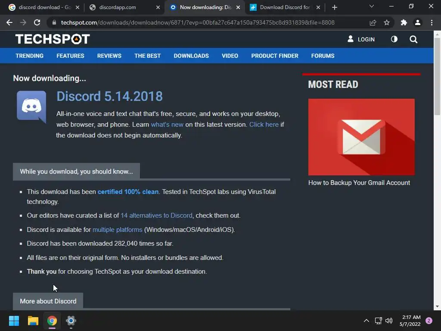
Task: Click 'certified 100% clean' link
Action: point(128,192)
